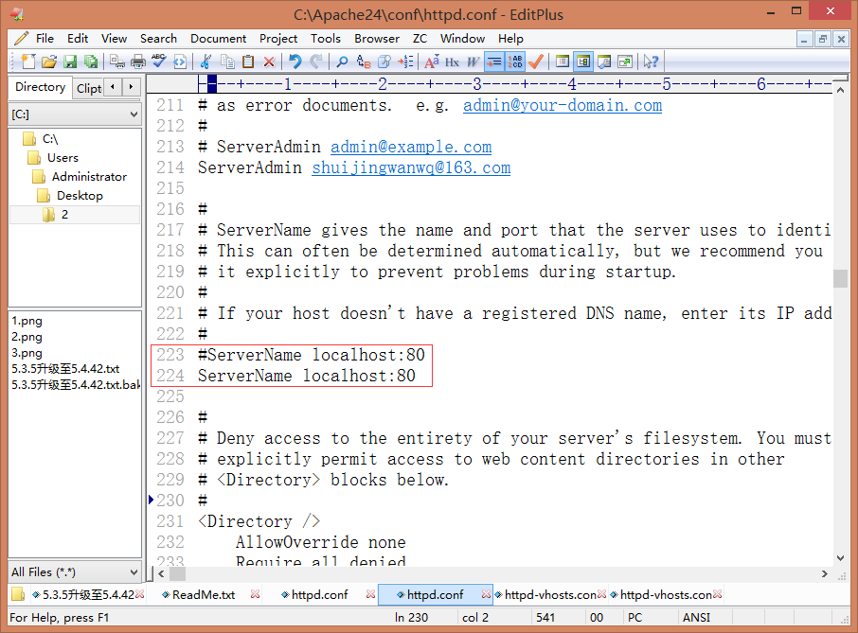Open Find with the magnifier icon
This screenshot has width=858, height=633.
point(342,62)
